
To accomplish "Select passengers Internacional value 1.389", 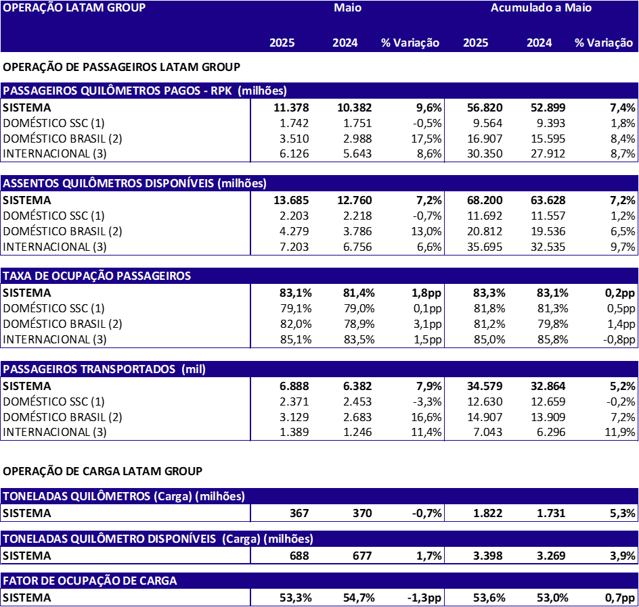I will 294,433.
